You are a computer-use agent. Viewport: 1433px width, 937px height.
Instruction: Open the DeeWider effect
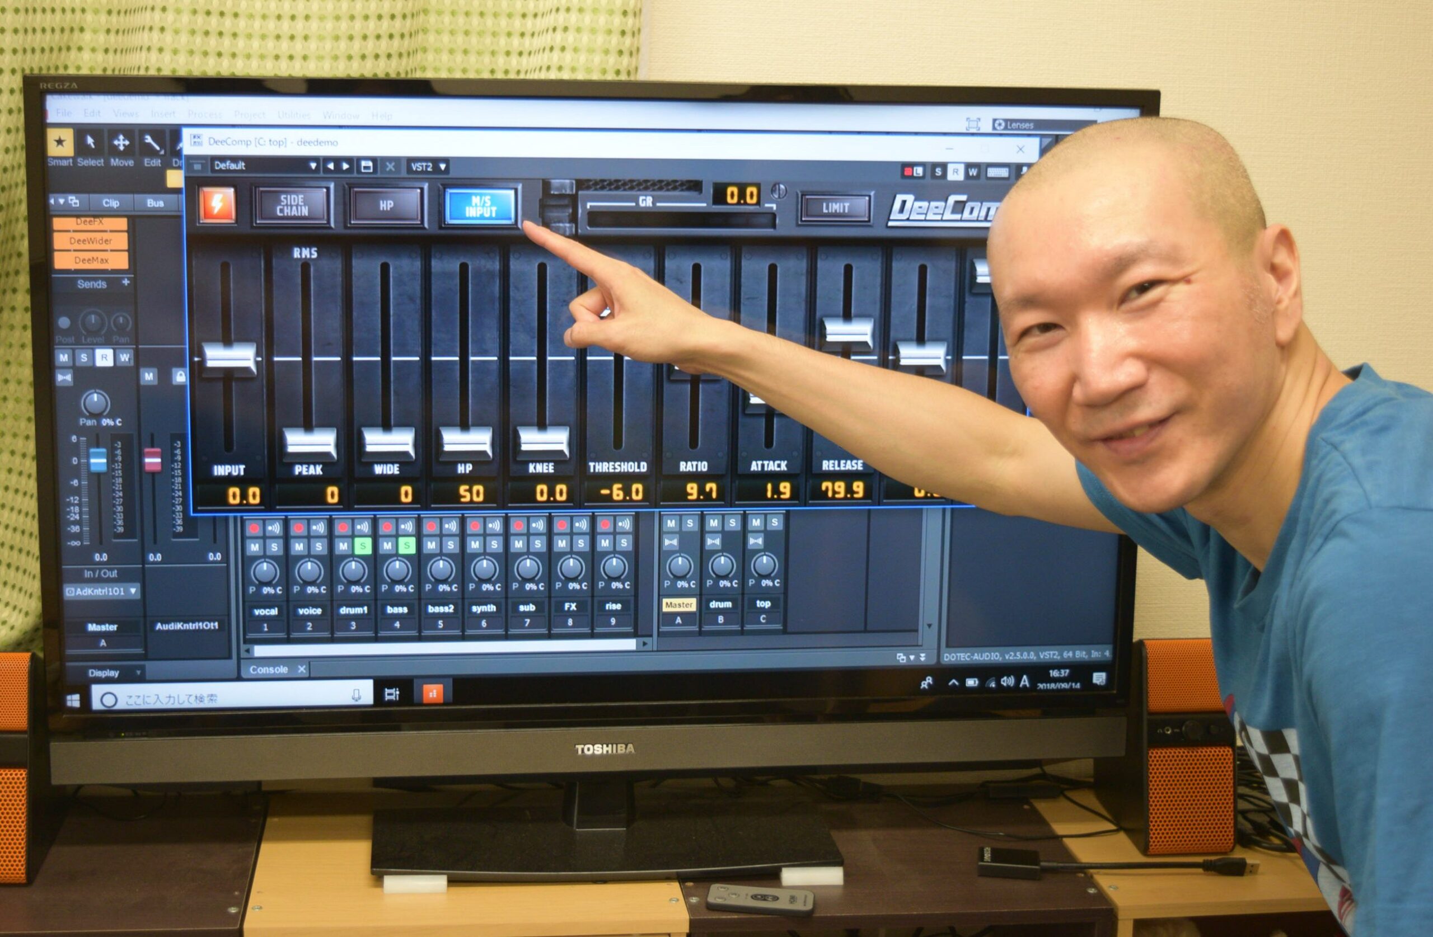tap(90, 241)
